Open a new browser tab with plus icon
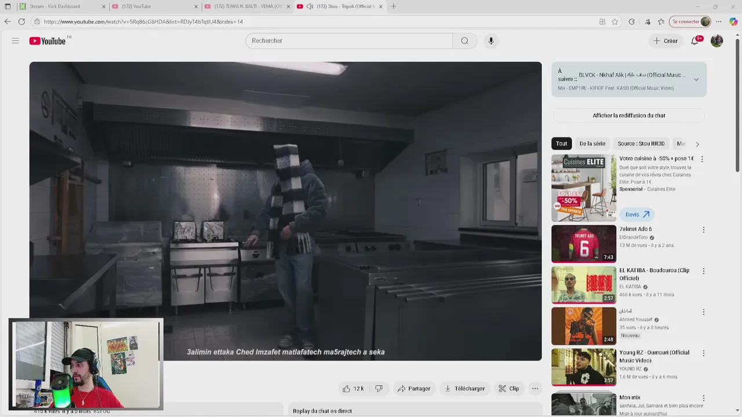742x417 pixels. (x=394, y=6)
